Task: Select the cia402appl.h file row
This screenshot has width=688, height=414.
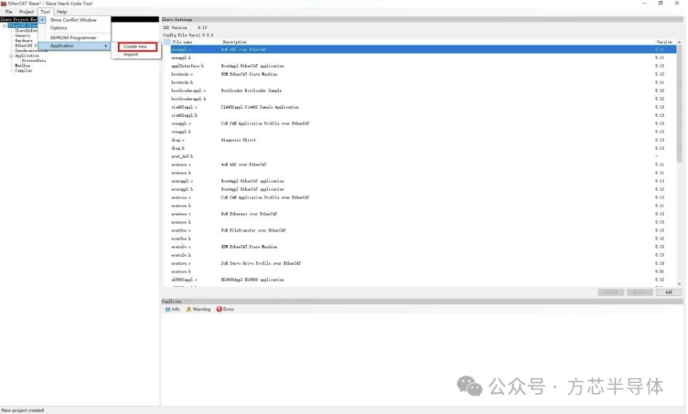Action: pyautogui.click(x=423, y=115)
